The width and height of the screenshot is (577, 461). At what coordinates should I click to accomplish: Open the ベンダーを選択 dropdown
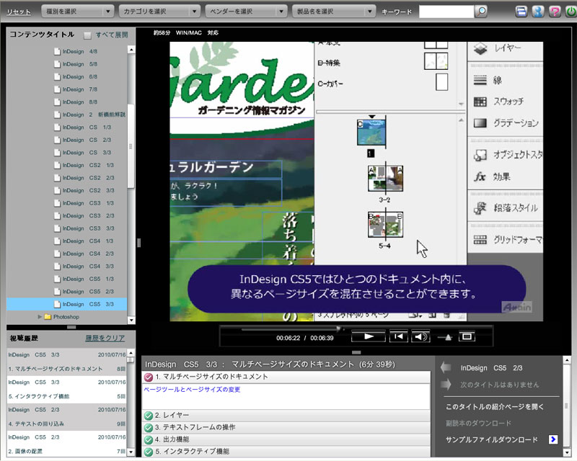(x=246, y=12)
